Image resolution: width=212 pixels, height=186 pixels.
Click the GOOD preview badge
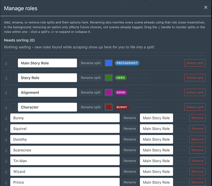point(121,92)
